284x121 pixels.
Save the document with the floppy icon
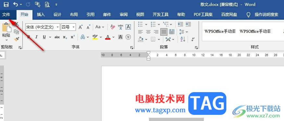click(6, 5)
